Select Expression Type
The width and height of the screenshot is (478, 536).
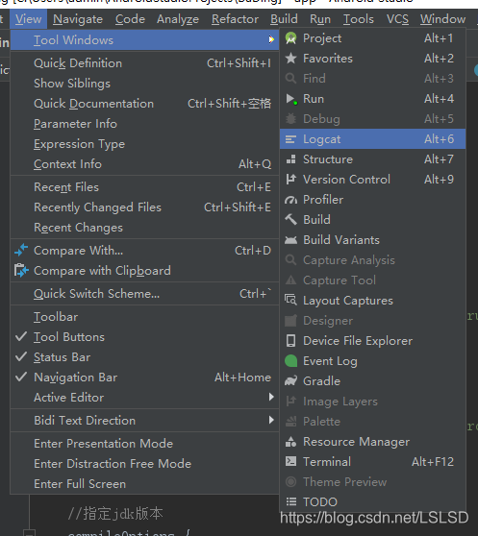(x=145, y=144)
